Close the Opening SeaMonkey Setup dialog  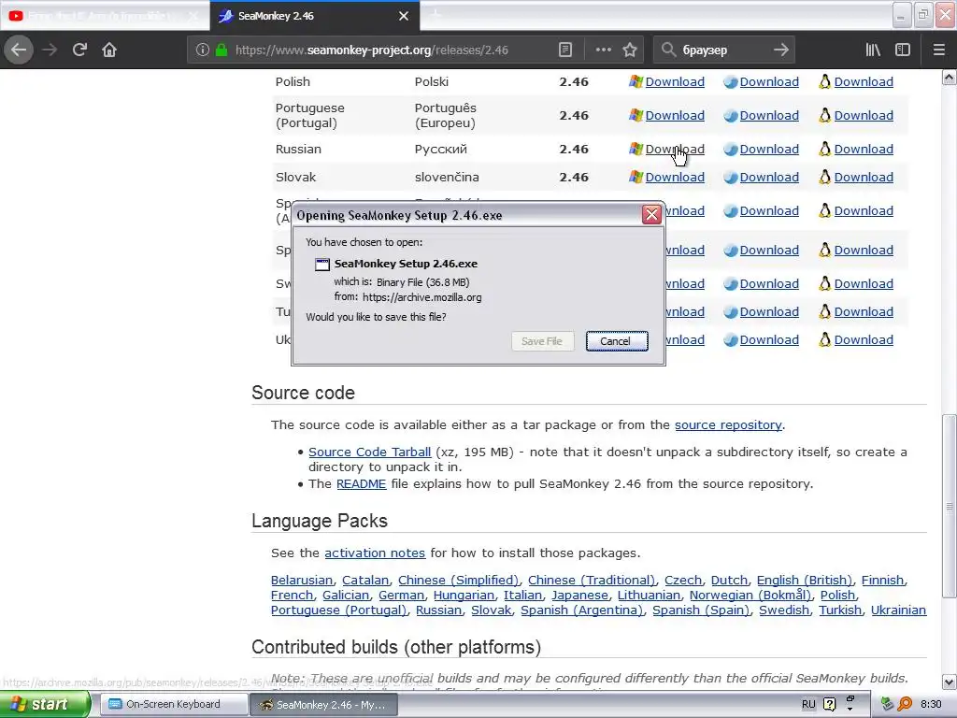pyautogui.click(x=651, y=215)
